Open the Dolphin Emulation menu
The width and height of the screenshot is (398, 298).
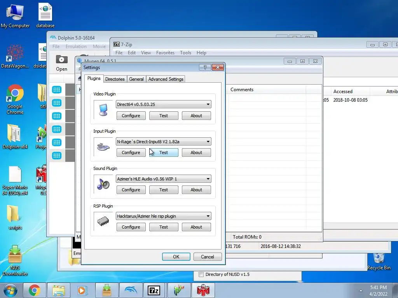click(76, 47)
